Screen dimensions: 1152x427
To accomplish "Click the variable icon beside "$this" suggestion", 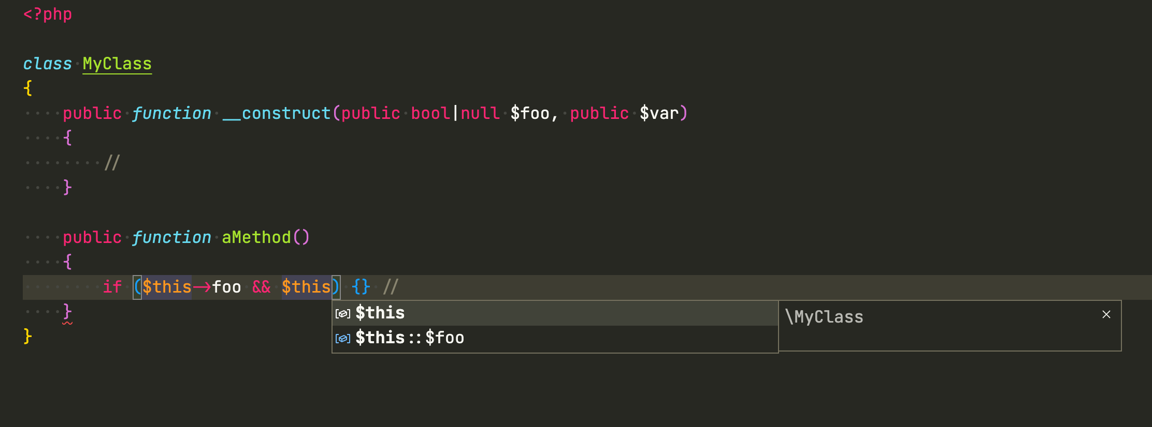I will (342, 312).
